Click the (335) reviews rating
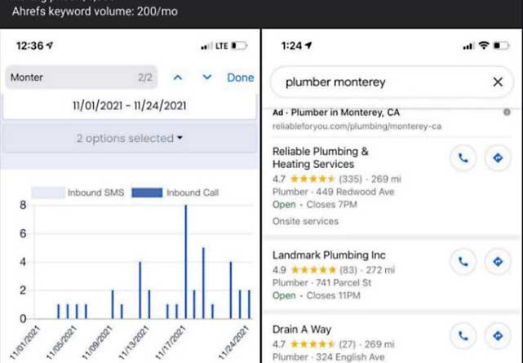Viewport: 523px width, 363px height. 350,179
